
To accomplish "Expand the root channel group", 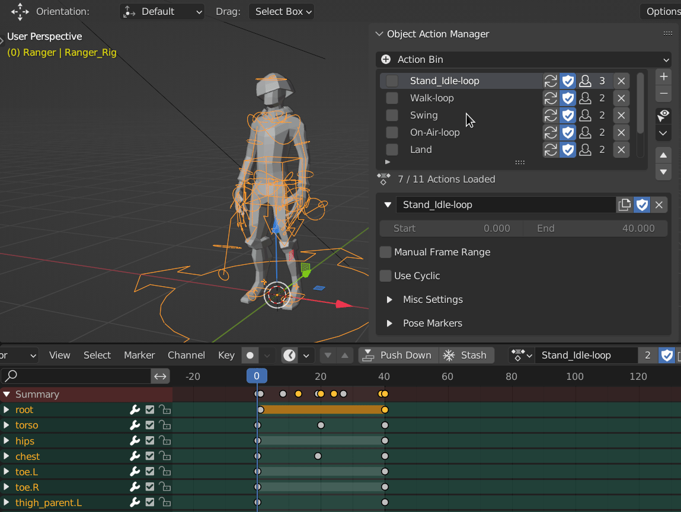I will pos(6,409).
